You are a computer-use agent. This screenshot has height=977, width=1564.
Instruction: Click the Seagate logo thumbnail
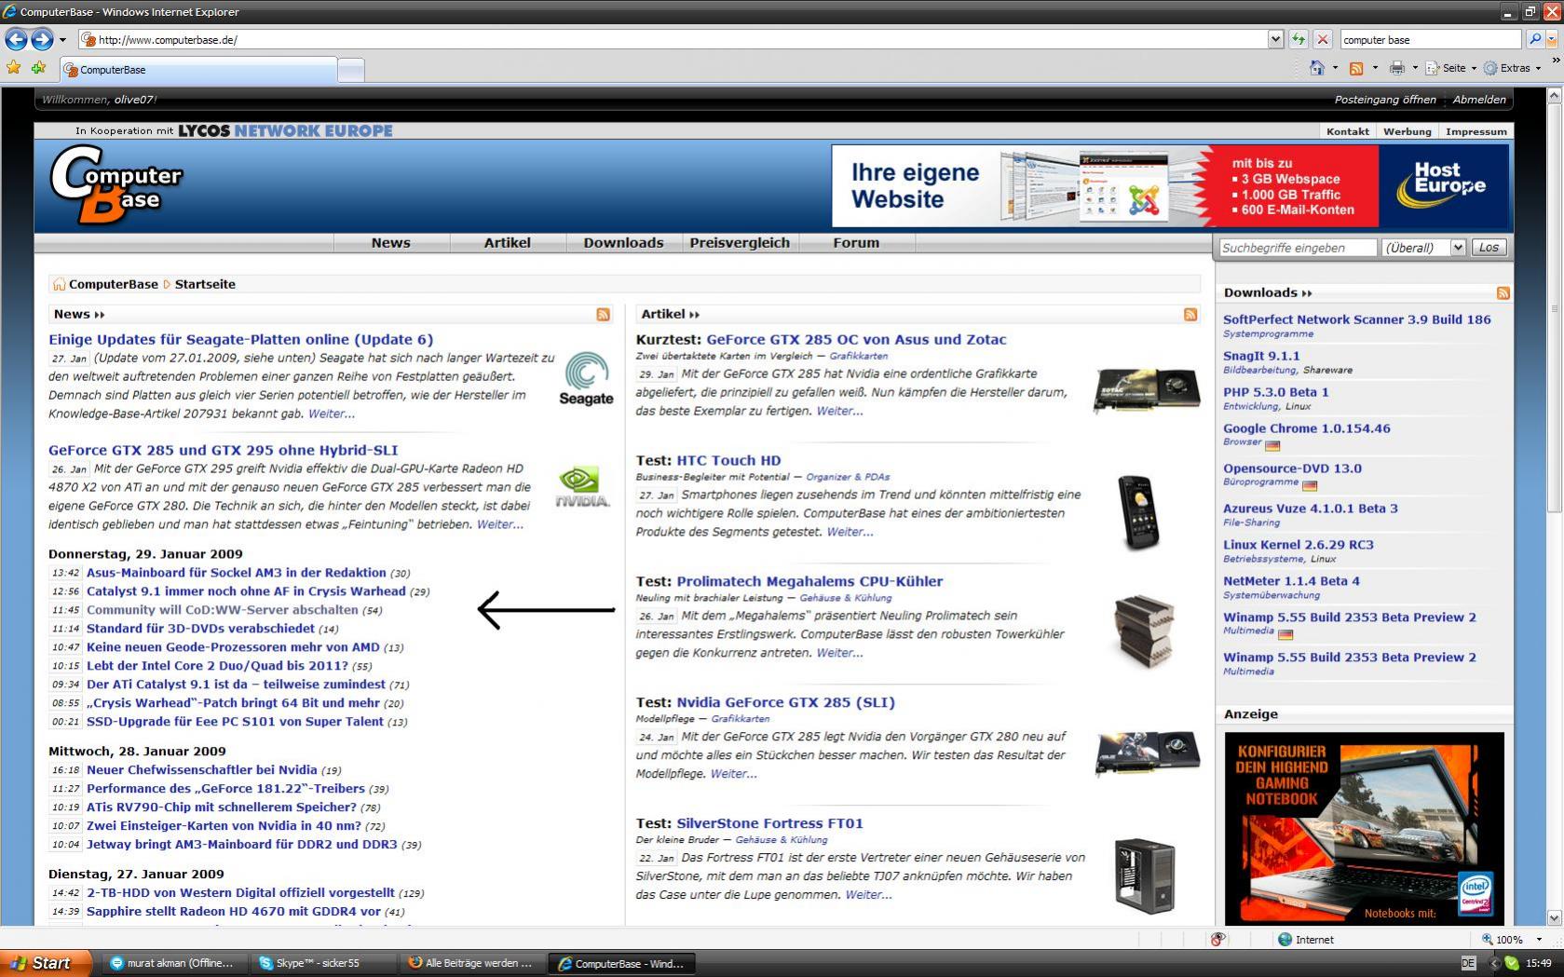pos(586,378)
